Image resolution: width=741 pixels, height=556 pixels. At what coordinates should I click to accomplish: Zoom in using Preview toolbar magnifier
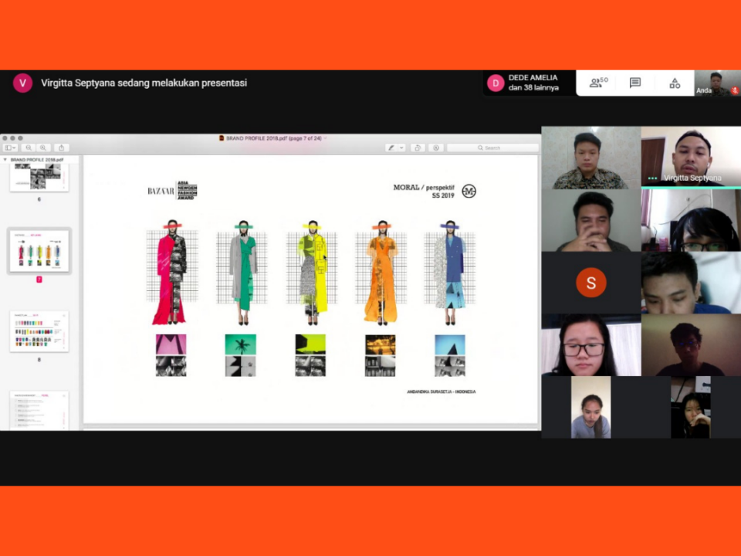[x=43, y=148]
